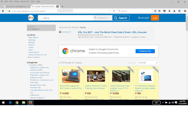Open the action center notification icon
Screen dimensions: 188x139
(176, 103)
